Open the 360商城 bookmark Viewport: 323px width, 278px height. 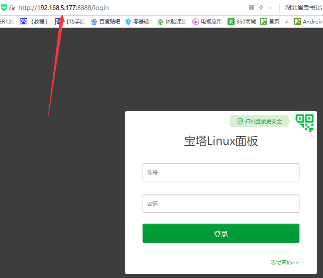tap(241, 22)
